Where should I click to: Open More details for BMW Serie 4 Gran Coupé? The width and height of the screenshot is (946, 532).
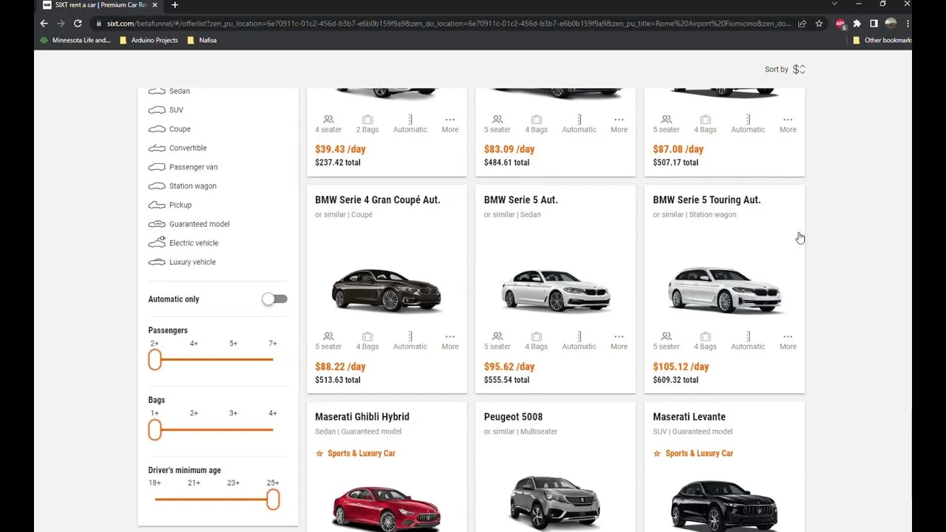[x=450, y=341]
